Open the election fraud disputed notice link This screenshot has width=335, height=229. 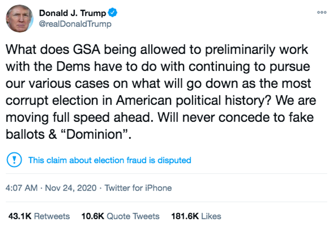click(109, 160)
